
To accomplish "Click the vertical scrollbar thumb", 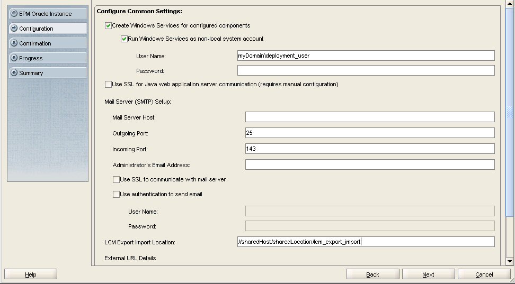I will pyautogui.click(x=509, y=112).
